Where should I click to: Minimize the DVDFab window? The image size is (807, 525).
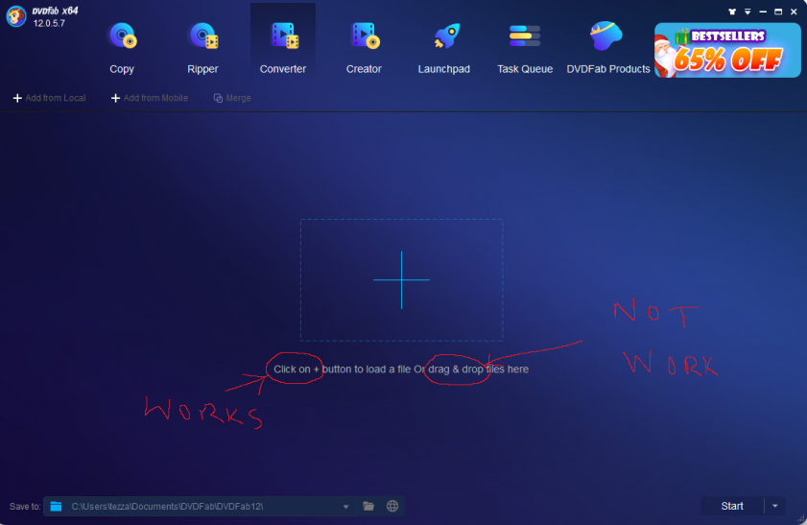pyautogui.click(x=763, y=12)
